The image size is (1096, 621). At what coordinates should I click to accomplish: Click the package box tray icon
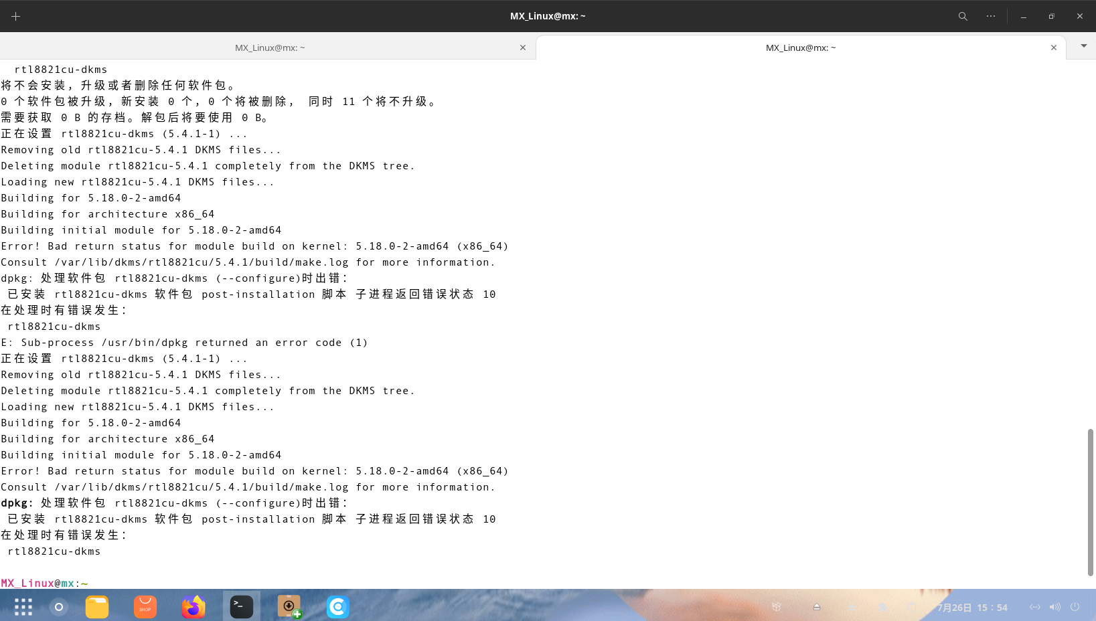click(777, 607)
